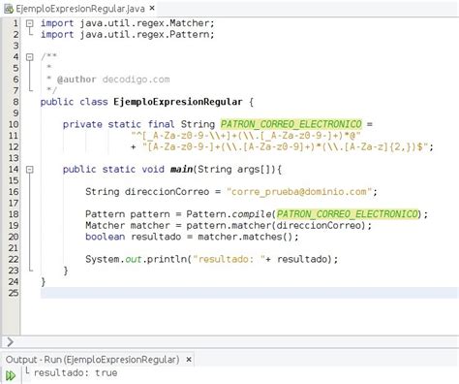Click the green re-run button in Output
The width and height of the screenshot is (459, 384).
click(11, 375)
